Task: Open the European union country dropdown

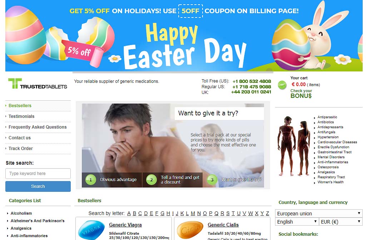Action: tap(319, 214)
